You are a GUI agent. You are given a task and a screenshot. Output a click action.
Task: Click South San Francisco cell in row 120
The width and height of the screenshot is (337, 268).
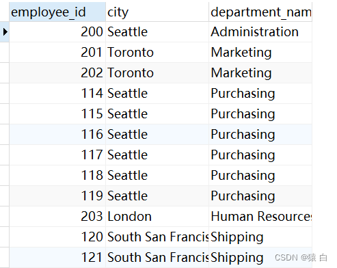[157, 237]
